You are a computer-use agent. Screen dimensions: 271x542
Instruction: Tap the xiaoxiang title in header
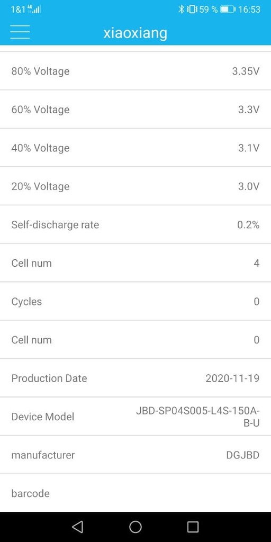[135, 33]
